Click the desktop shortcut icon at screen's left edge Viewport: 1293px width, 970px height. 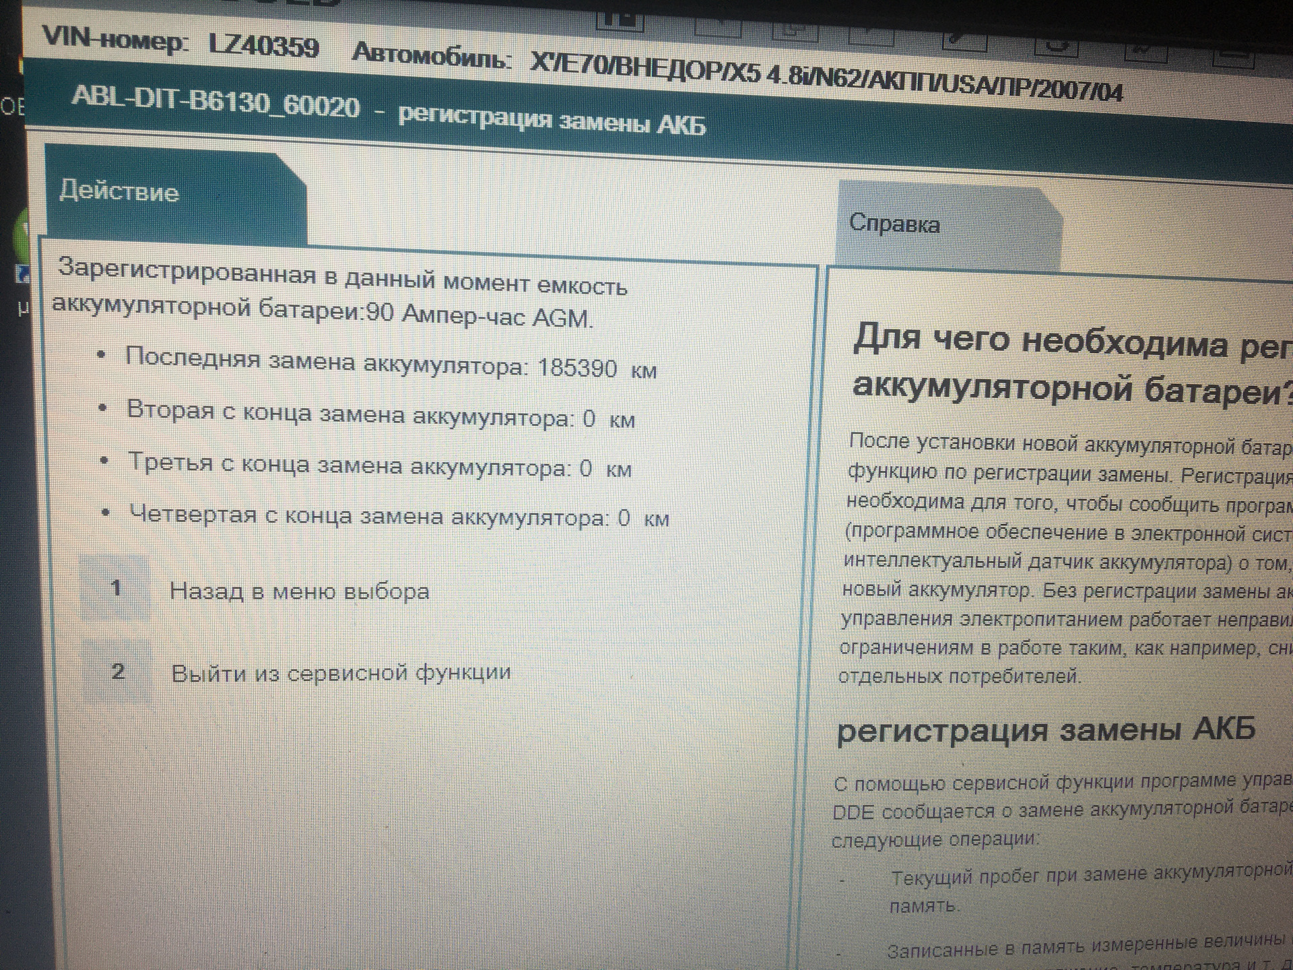click(22, 274)
